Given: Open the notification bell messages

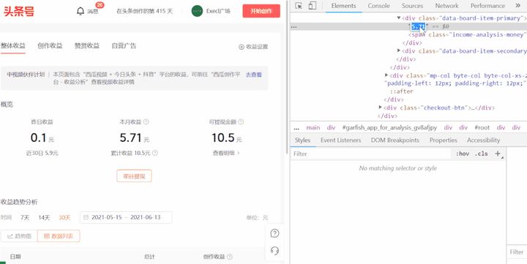Looking at the screenshot, I should click(x=81, y=11).
